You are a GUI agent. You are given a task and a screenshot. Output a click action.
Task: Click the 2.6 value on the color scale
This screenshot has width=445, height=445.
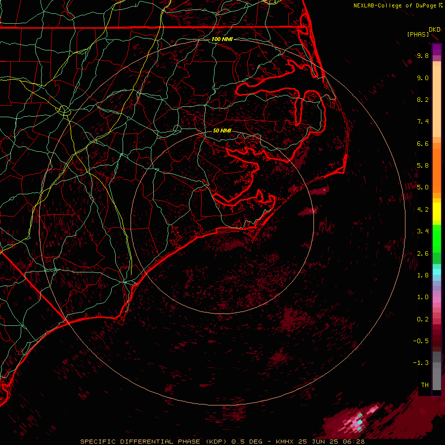(x=423, y=254)
